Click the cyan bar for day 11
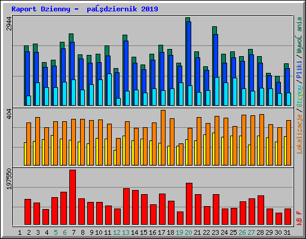This screenshot has height=239, width=306. pyautogui.click(x=109, y=90)
